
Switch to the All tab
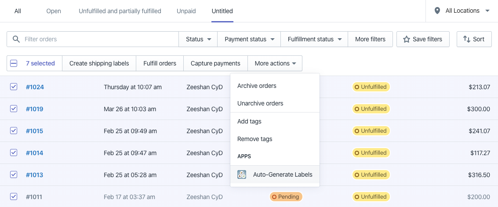(18, 11)
